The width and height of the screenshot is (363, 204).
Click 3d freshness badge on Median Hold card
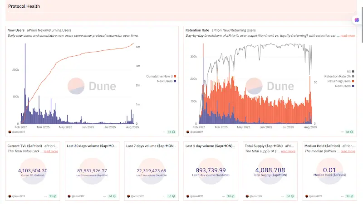349,196
